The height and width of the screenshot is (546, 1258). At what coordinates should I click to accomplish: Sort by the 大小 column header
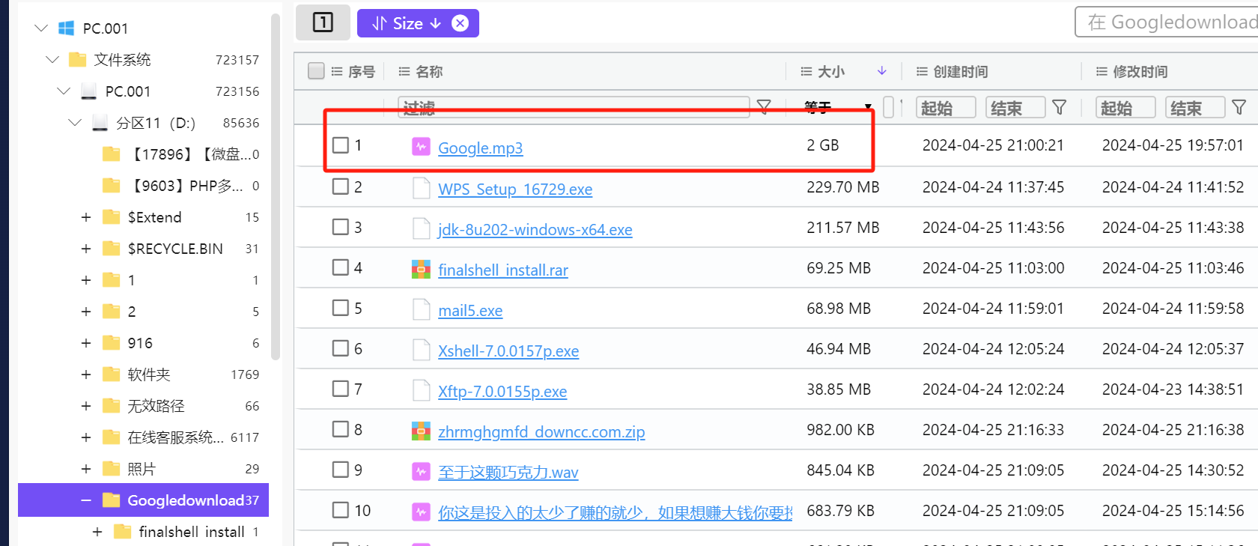[x=830, y=72]
